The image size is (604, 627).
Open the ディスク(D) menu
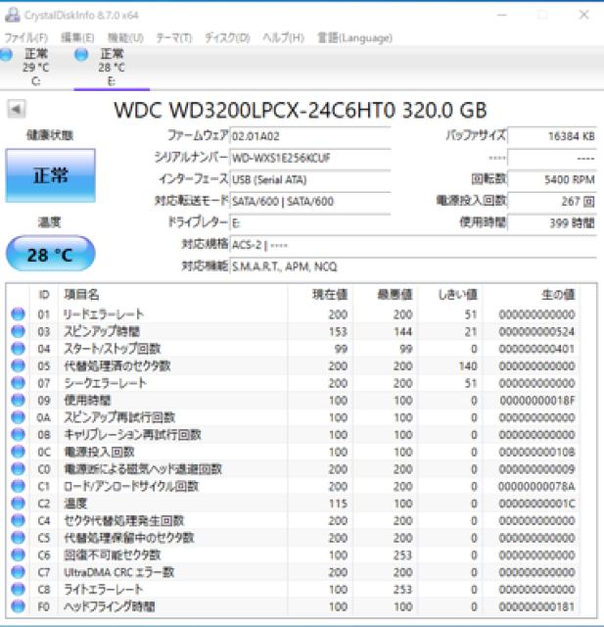pos(227,38)
